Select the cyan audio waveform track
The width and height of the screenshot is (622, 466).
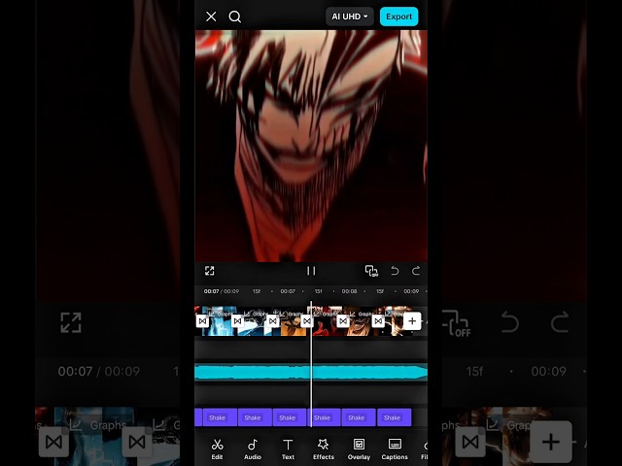click(311, 373)
